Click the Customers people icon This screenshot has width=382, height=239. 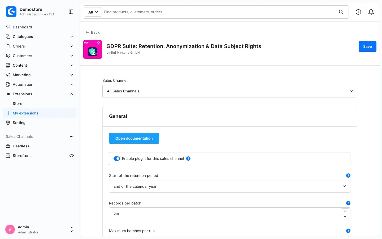point(8,56)
